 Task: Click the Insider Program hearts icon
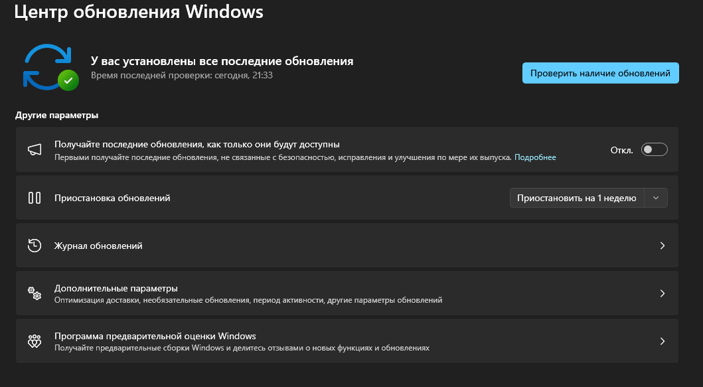pyautogui.click(x=35, y=341)
